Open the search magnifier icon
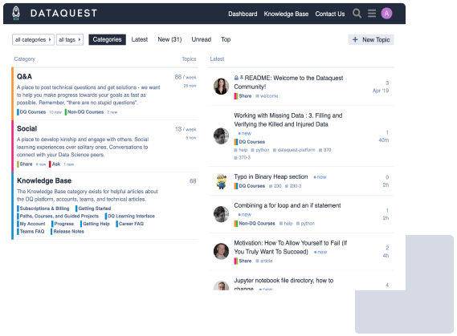 pyautogui.click(x=357, y=14)
